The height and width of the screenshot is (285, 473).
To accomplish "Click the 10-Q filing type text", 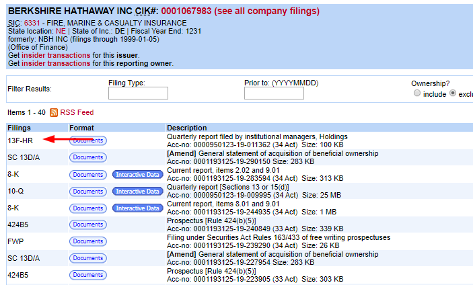I will (x=15, y=192).
